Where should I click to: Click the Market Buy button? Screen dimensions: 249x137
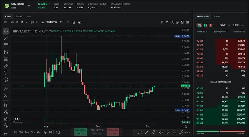(x=81, y=132)
